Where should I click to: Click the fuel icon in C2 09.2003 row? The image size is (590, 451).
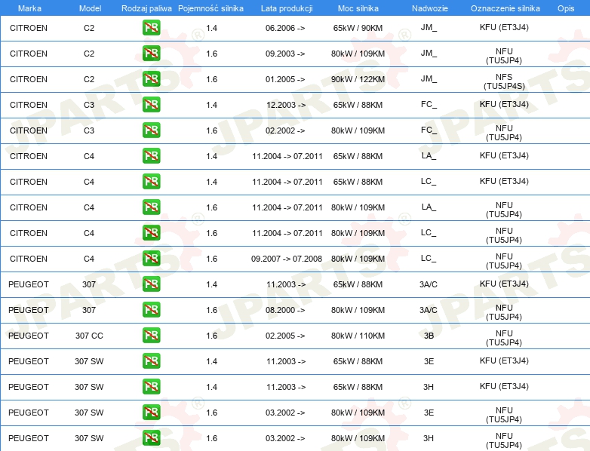(x=151, y=54)
